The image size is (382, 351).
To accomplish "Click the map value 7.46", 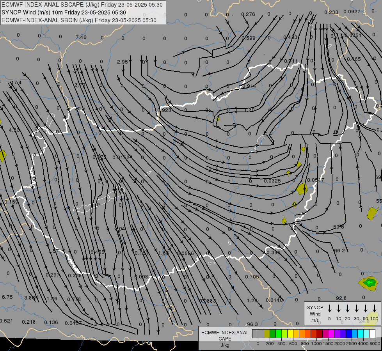I will coord(81,37).
